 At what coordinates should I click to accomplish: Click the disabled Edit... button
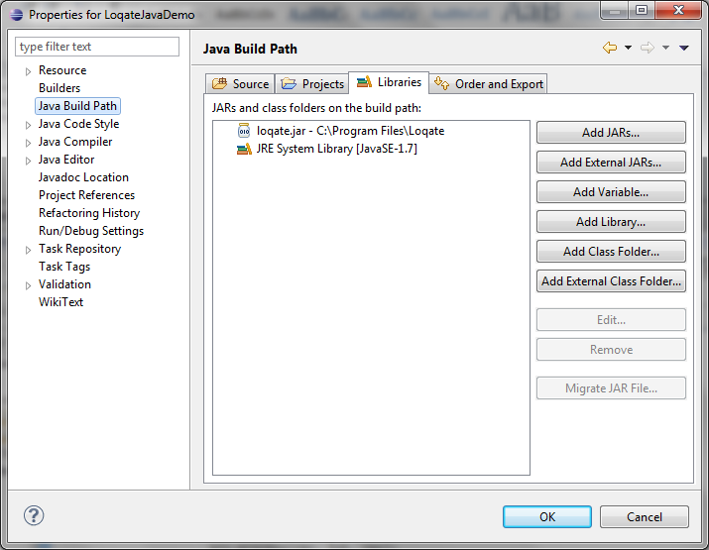click(611, 320)
